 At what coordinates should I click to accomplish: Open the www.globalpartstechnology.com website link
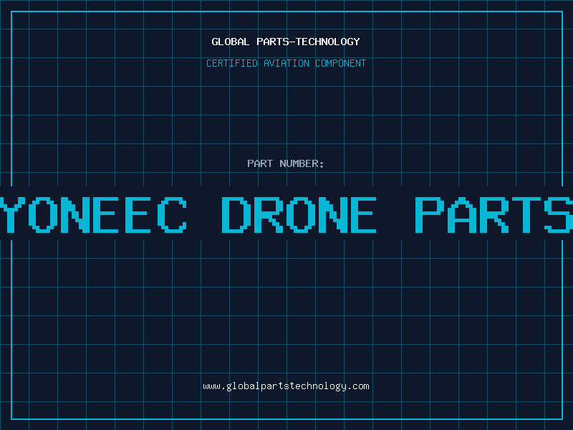(286, 386)
